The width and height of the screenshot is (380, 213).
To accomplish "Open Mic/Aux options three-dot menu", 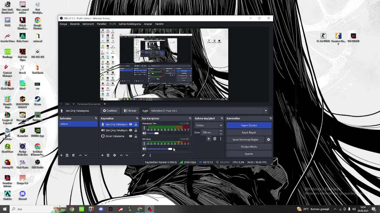I will tap(144, 143).
